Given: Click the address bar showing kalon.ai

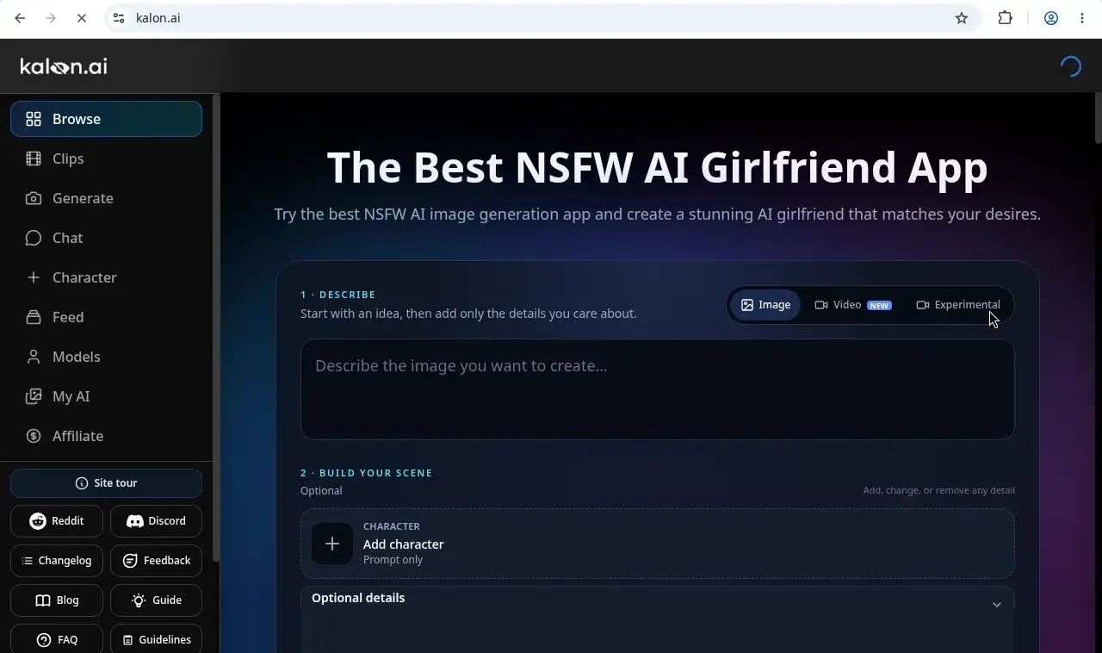Looking at the screenshot, I should pos(542,18).
